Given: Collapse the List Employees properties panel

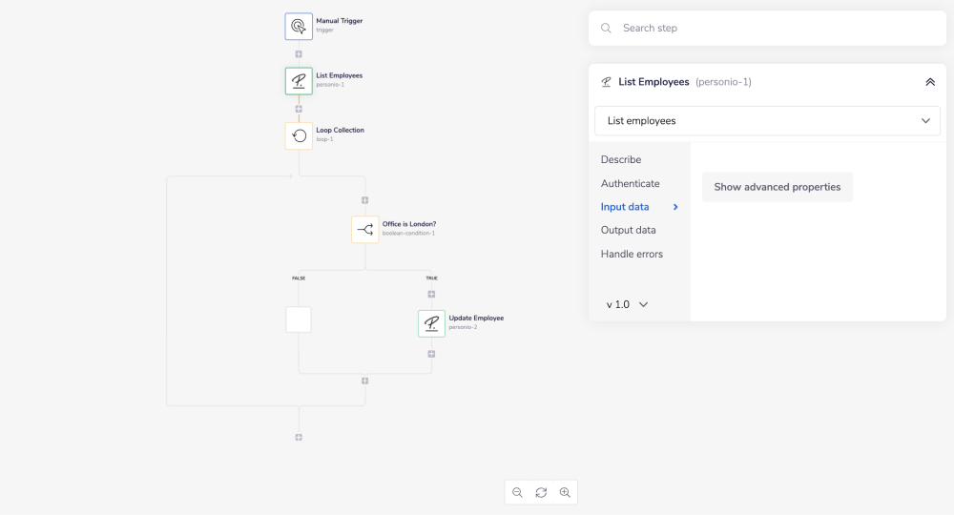Looking at the screenshot, I should (929, 82).
